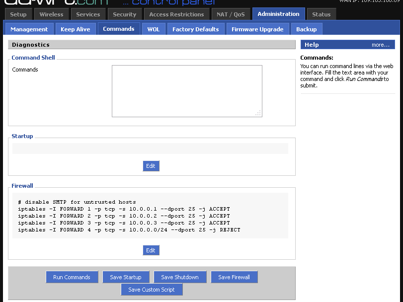This screenshot has height=302, width=403.
Task: Edit the Firewall script
Action: (151, 250)
